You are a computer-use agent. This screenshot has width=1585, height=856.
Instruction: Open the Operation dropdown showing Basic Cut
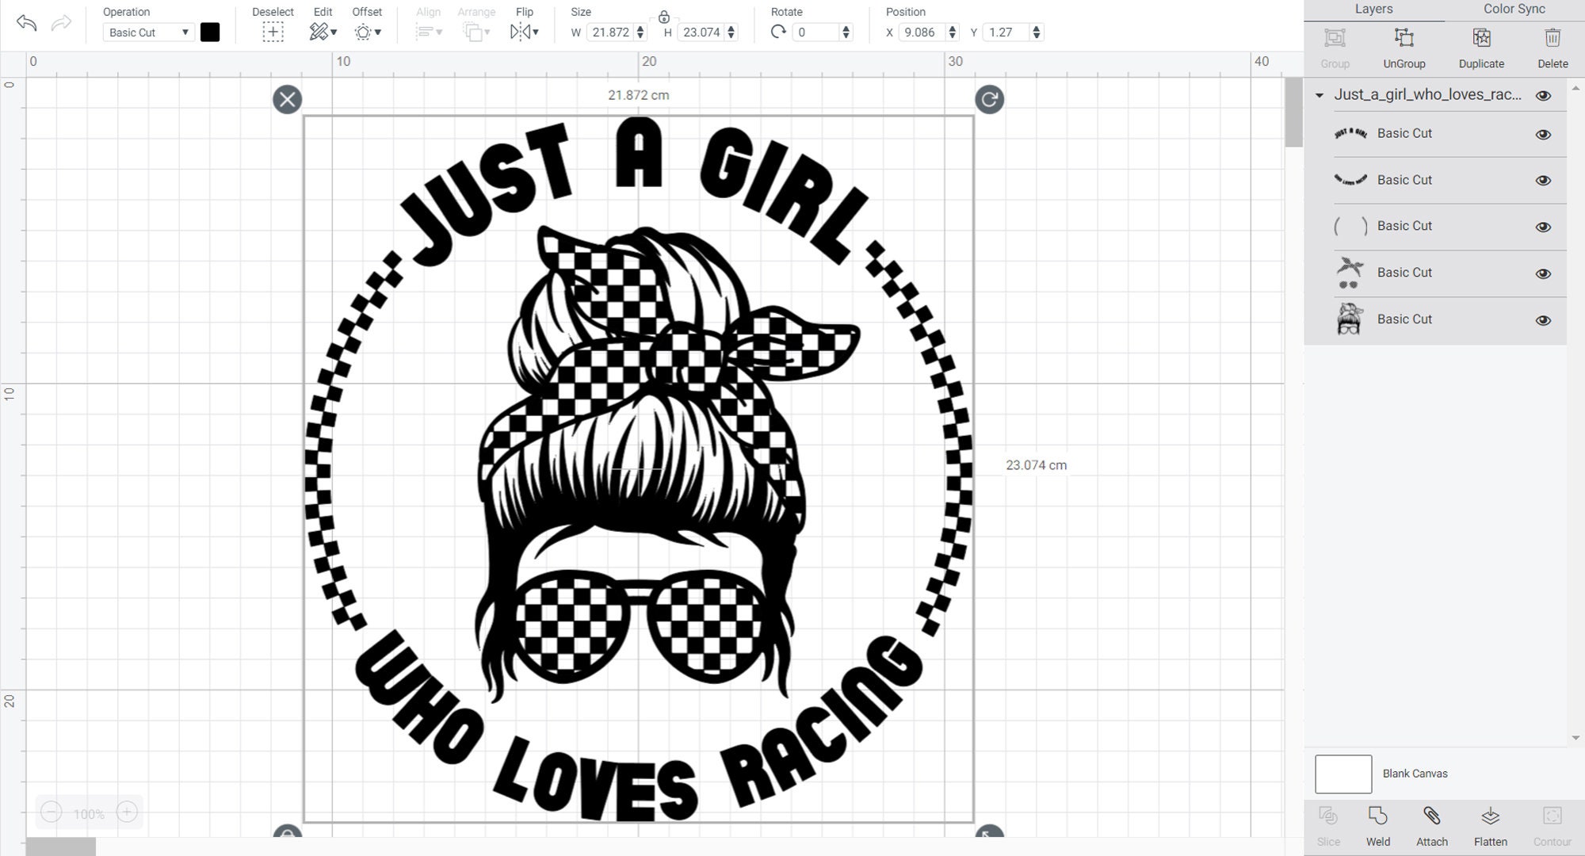[147, 32]
